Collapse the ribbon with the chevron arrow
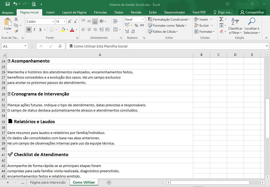The image size is (270, 187). pyautogui.click(x=266, y=38)
